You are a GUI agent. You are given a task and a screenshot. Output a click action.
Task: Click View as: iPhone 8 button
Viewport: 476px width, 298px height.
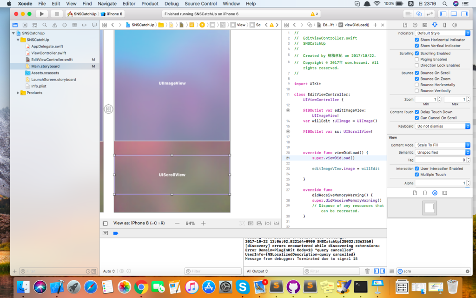point(139,223)
